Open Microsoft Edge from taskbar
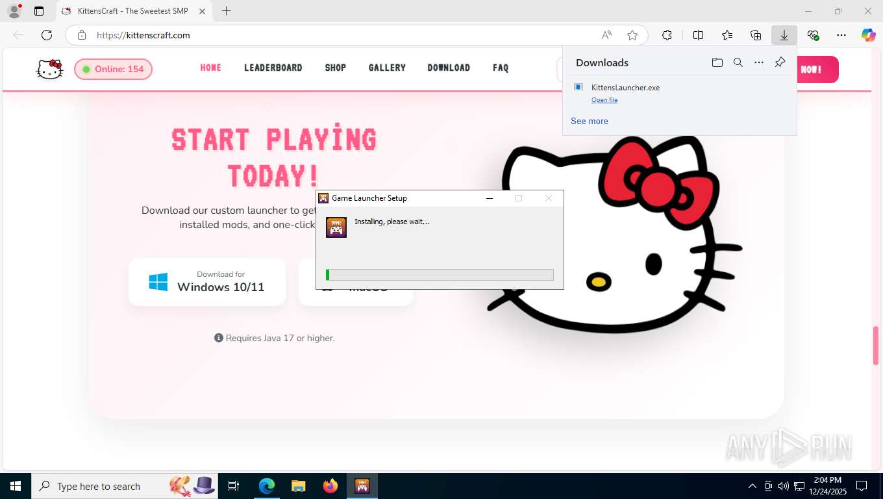This screenshot has height=499, width=883. tap(266, 486)
